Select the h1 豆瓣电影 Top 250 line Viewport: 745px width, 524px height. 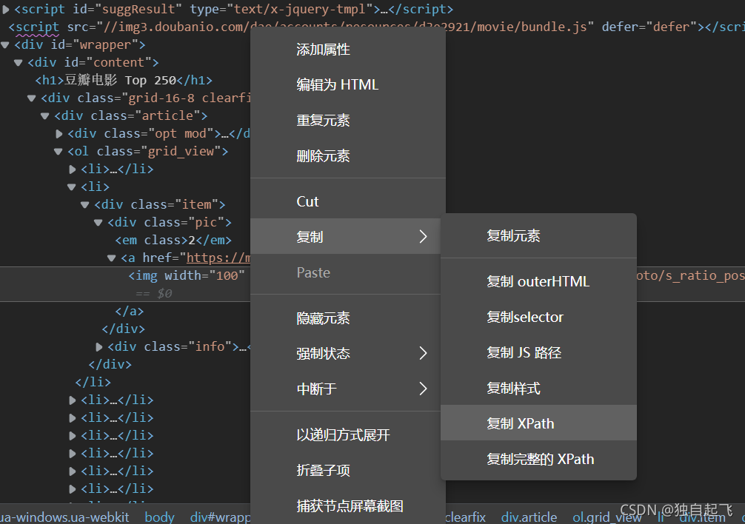coord(124,80)
